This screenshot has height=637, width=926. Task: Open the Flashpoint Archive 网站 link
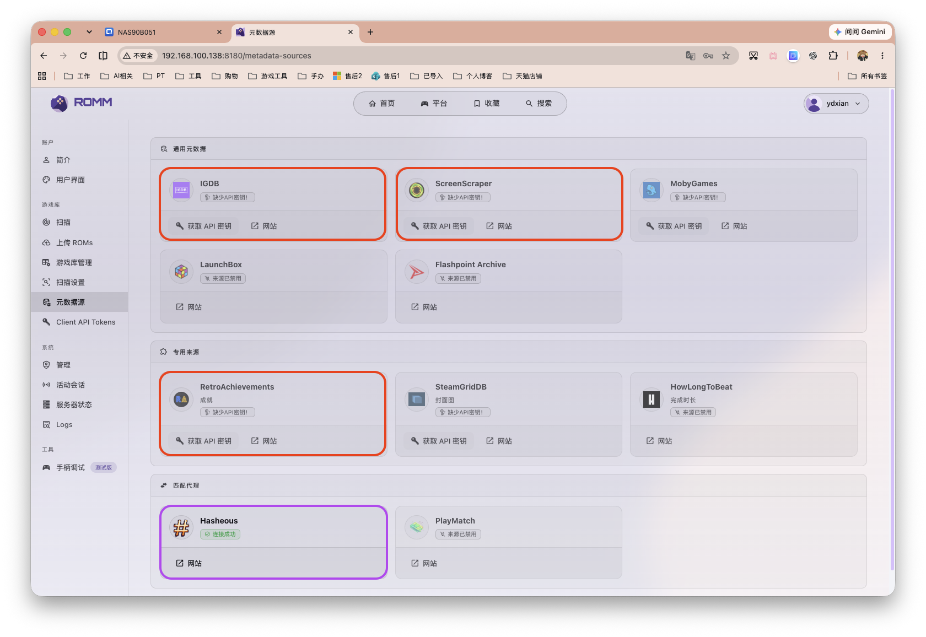pos(424,307)
